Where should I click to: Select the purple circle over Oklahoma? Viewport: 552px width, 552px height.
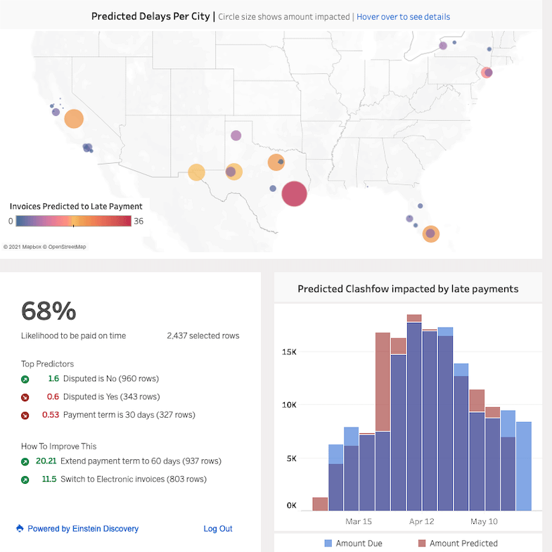tap(236, 136)
